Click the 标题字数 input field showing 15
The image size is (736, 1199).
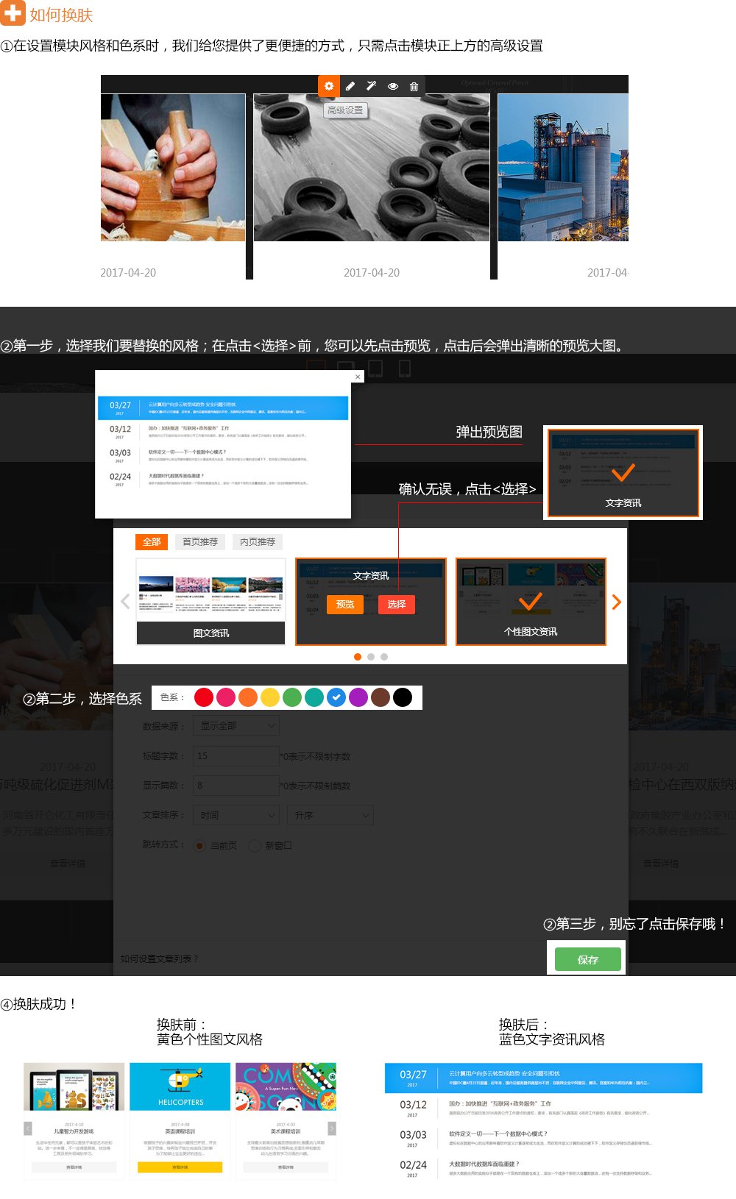point(236,755)
